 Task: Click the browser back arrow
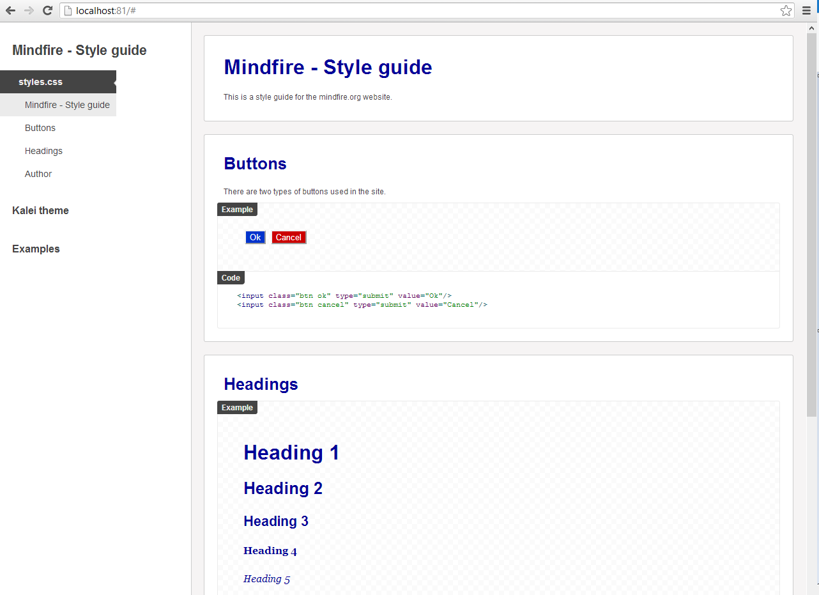click(10, 11)
